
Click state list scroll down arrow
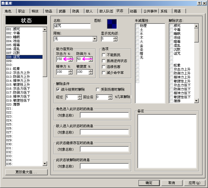point(45,164)
